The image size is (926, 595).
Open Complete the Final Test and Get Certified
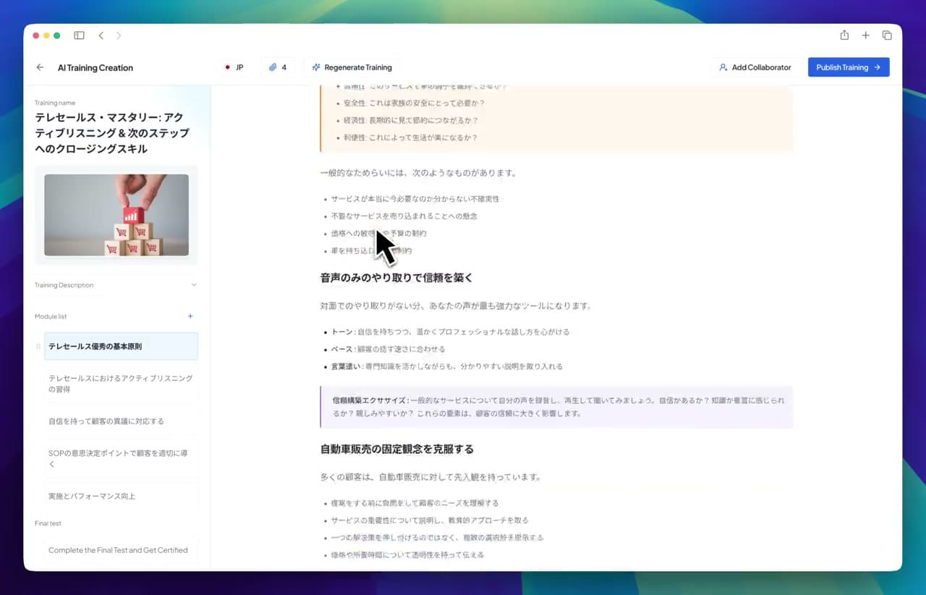(x=121, y=550)
